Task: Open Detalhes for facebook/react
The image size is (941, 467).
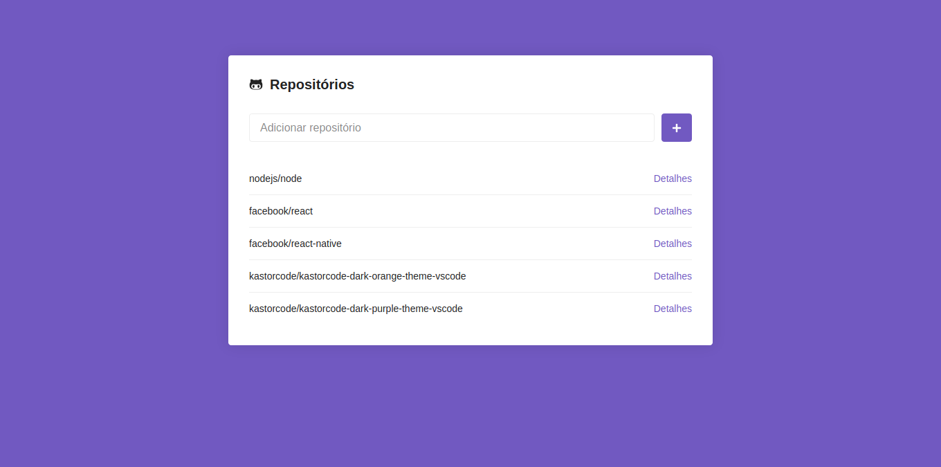Action: [x=673, y=211]
